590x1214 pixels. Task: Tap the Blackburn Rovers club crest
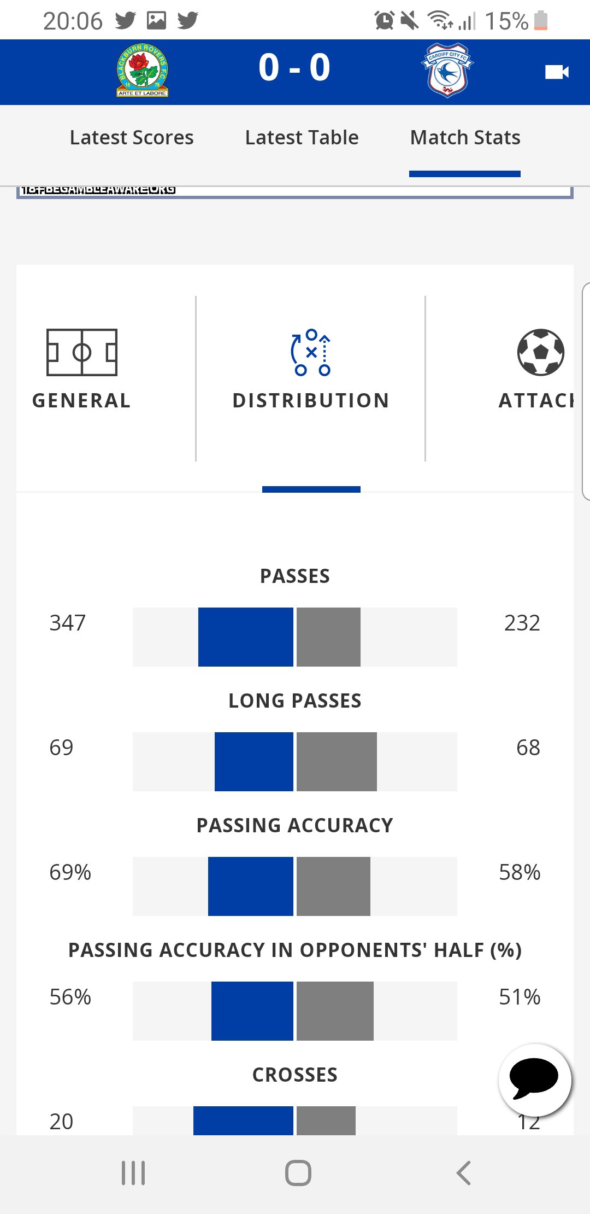(142, 71)
